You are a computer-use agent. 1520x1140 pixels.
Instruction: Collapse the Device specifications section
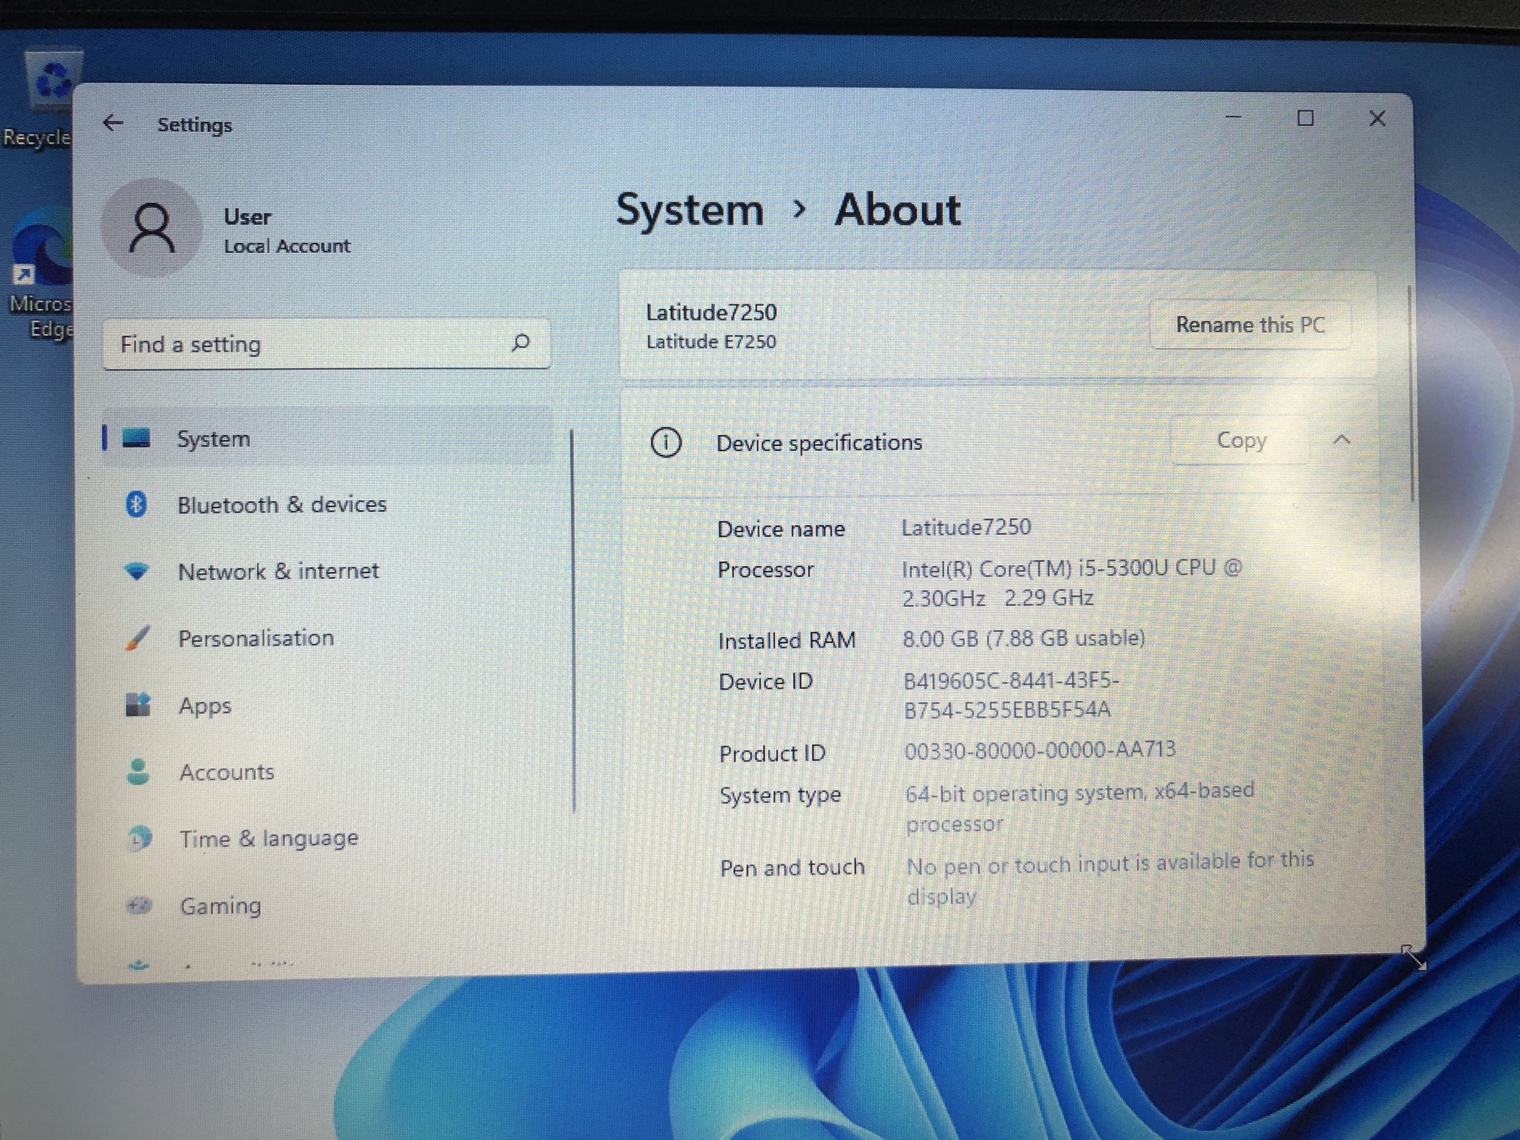(x=1342, y=440)
